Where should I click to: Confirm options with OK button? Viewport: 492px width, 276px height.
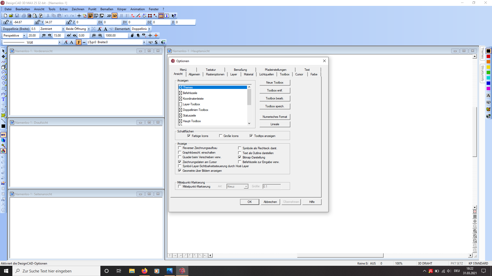coord(250,202)
